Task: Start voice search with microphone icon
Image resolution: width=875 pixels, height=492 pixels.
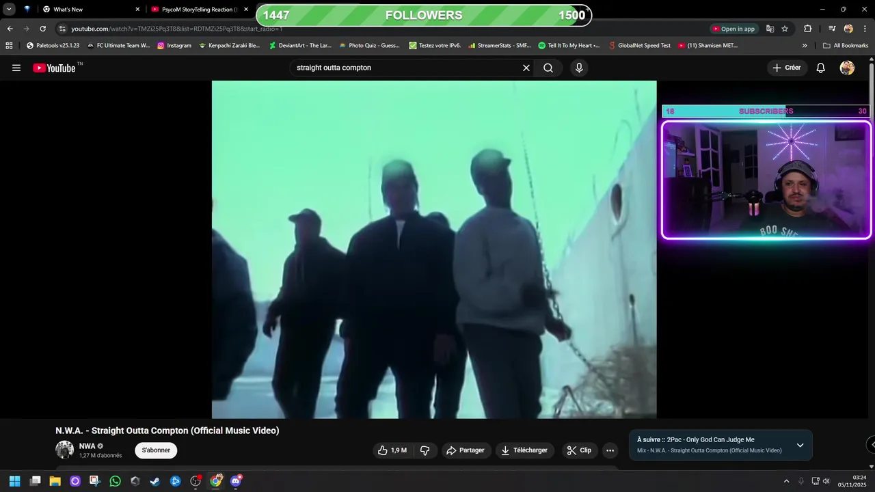Action: 579,68
